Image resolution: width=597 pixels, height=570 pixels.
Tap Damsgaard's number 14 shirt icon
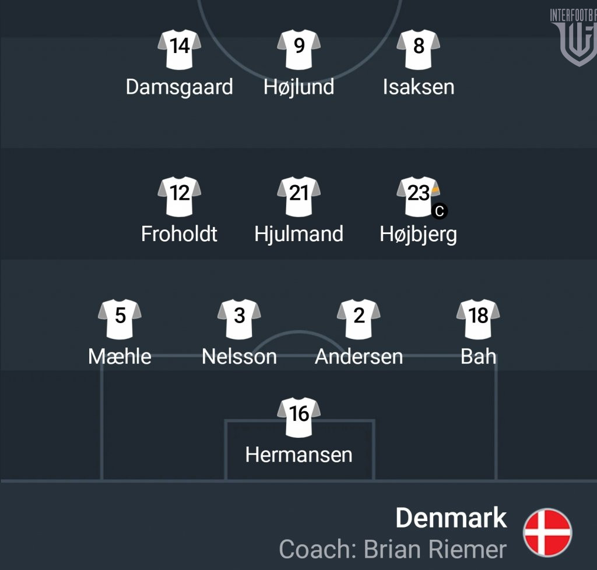click(180, 49)
